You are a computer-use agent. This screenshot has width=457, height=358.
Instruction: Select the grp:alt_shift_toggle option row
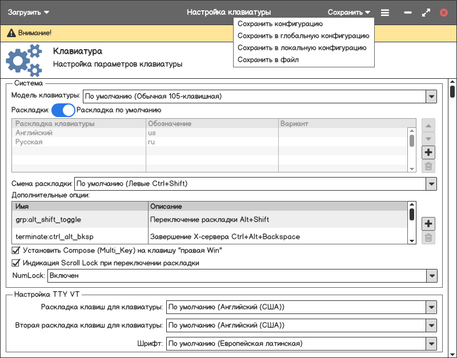49,219
